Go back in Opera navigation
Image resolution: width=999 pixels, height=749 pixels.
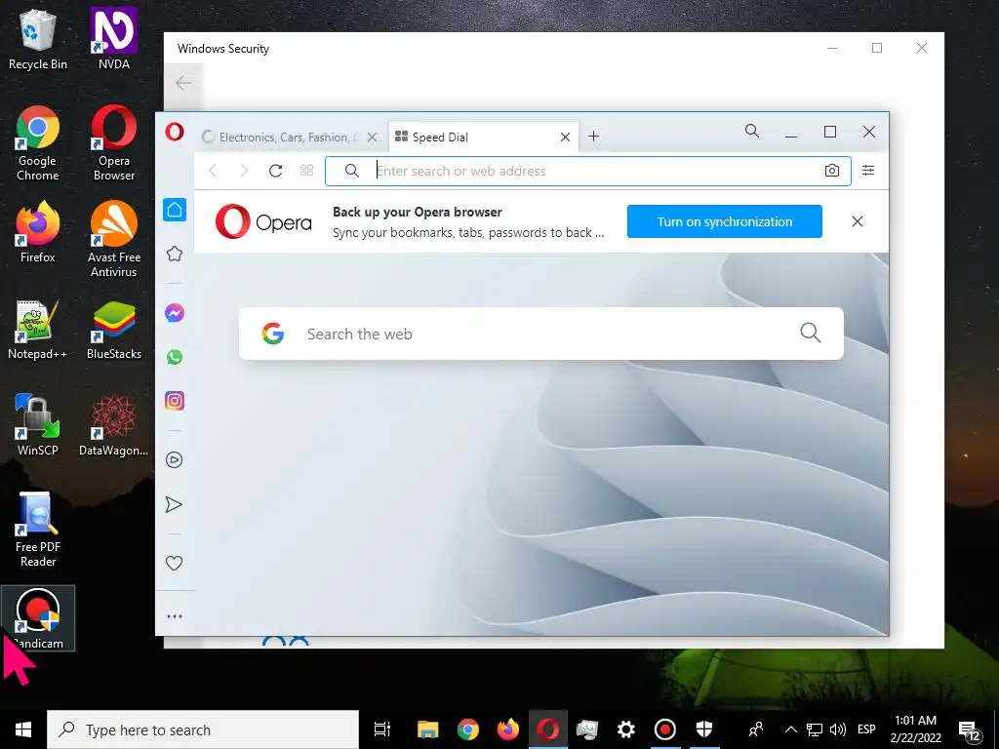click(214, 171)
